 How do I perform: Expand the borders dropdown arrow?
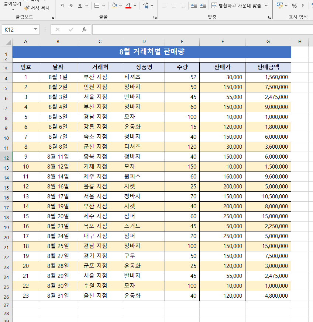click(104, 6)
